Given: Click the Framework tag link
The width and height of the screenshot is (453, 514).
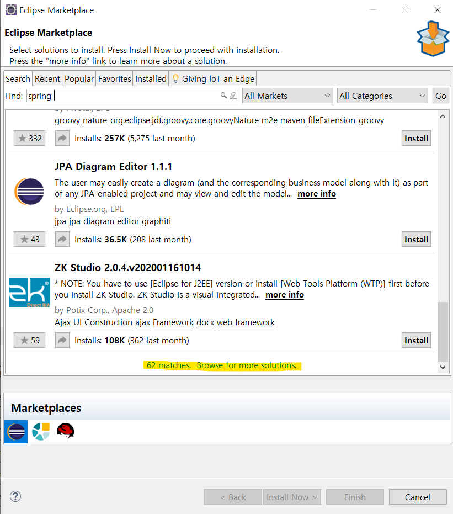Looking at the screenshot, I should [x=173, y=322].
